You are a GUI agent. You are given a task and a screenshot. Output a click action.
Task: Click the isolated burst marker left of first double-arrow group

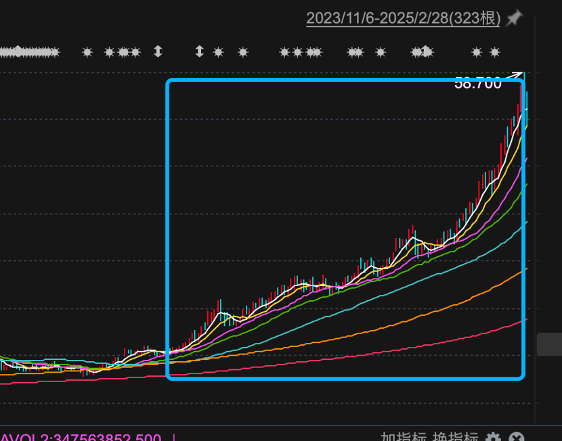click(x=87, y=53)
